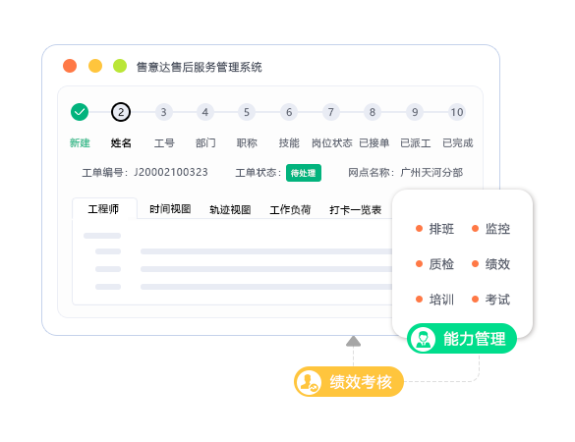
Task: Select 监控 in the capability panel
Action: 491,229
